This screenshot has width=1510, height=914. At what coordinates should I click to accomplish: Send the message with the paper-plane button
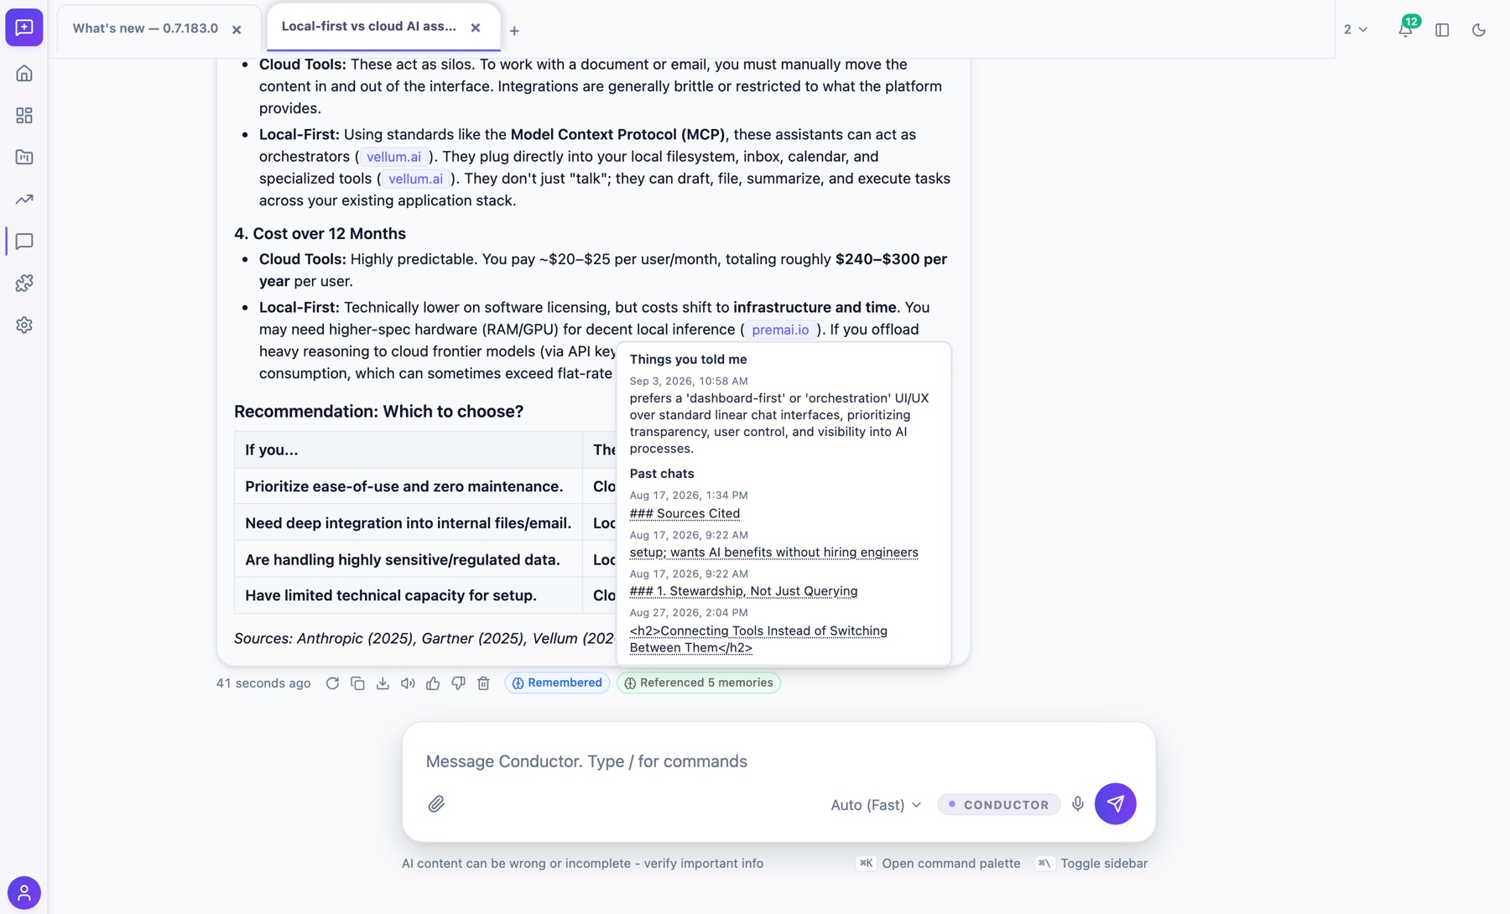tap(1115, 803)
